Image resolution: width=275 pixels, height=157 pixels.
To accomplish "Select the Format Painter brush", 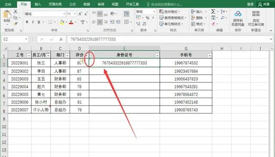I will point(15,23).
